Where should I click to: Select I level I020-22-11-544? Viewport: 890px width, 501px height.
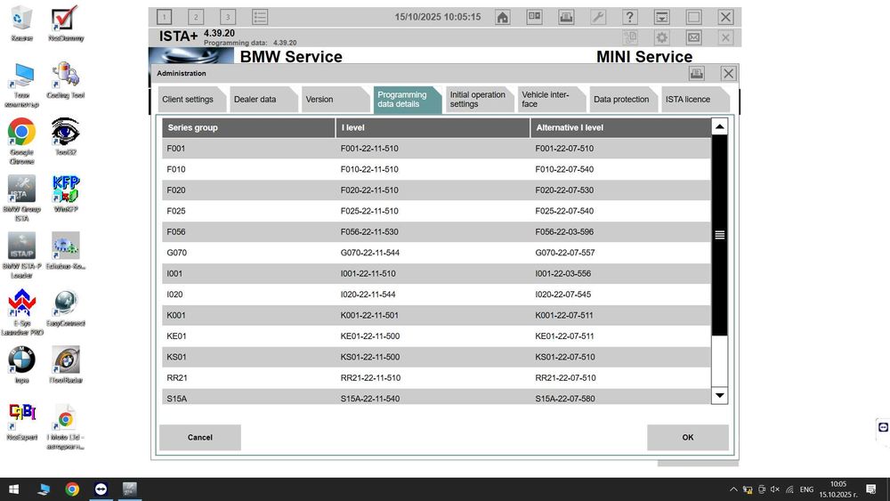(x=368, y=295)
